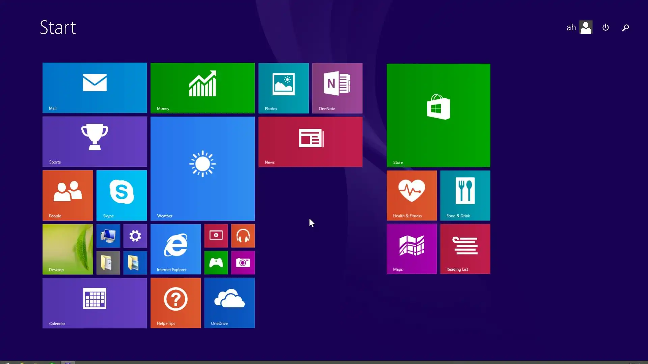Open the Documents folder tile
The width and height of the screenshot is (648, 364).
(108, 263)
